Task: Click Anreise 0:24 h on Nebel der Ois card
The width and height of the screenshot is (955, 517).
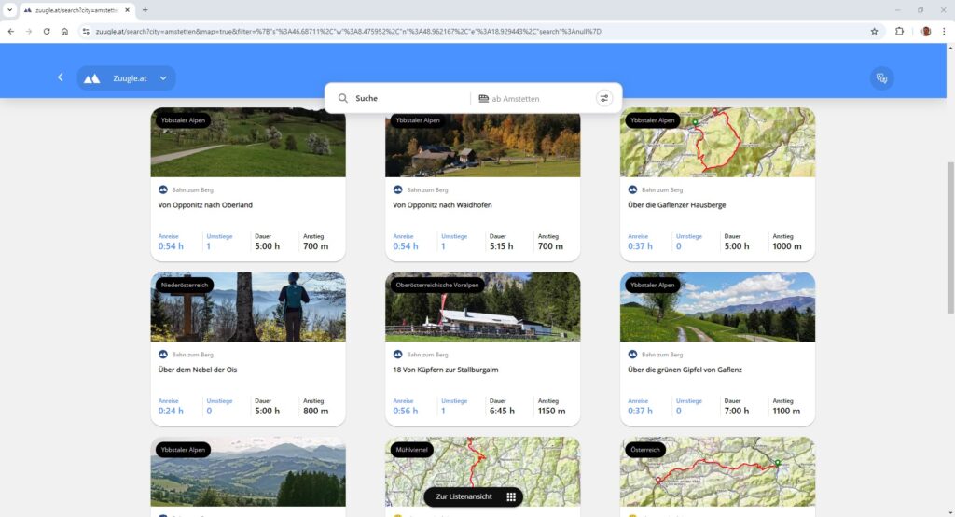Action: [171, 407]
